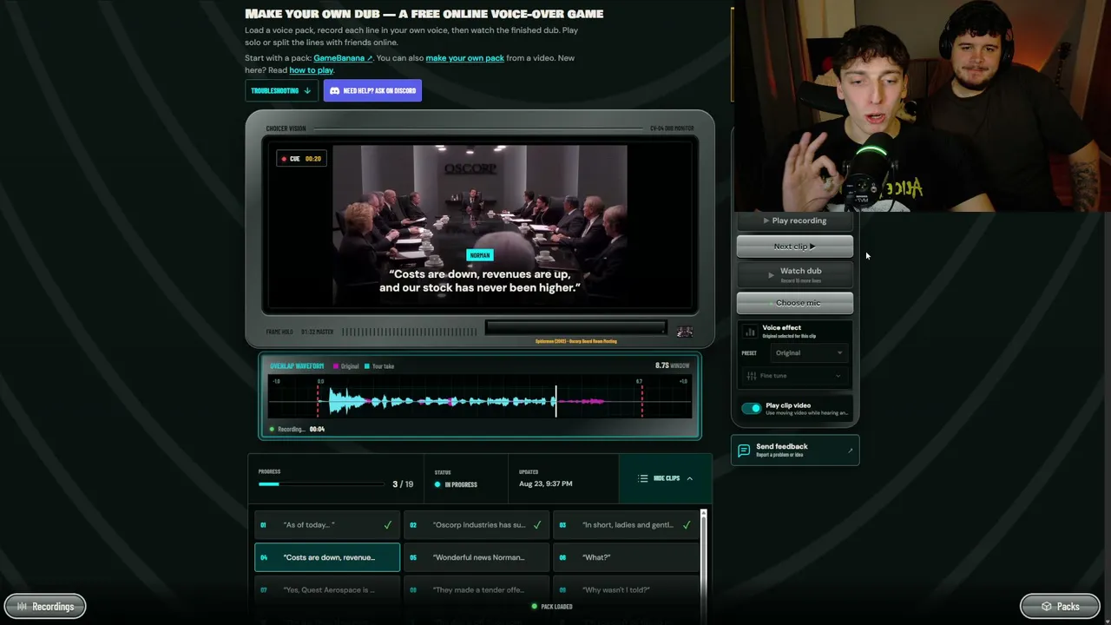Click the Watch dub play icon
Viewport: 1111px width, 625px height.
pos(771,275)
